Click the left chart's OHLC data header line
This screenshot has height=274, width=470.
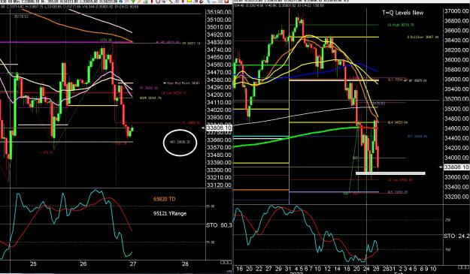click(69, 6)
